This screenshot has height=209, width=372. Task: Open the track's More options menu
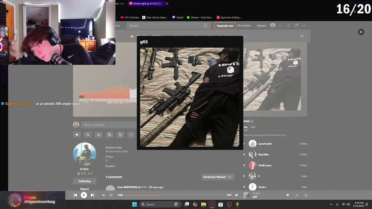tap(131, 135)
